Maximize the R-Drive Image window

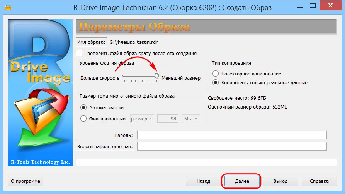(x=313, y=6)
